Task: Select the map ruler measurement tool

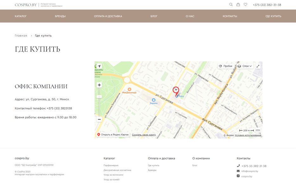Action: tap(258, 130)
